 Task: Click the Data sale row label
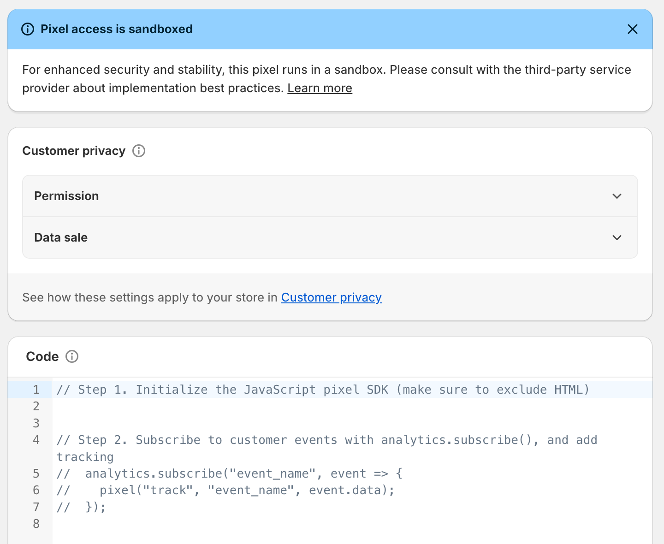point(61,237)
